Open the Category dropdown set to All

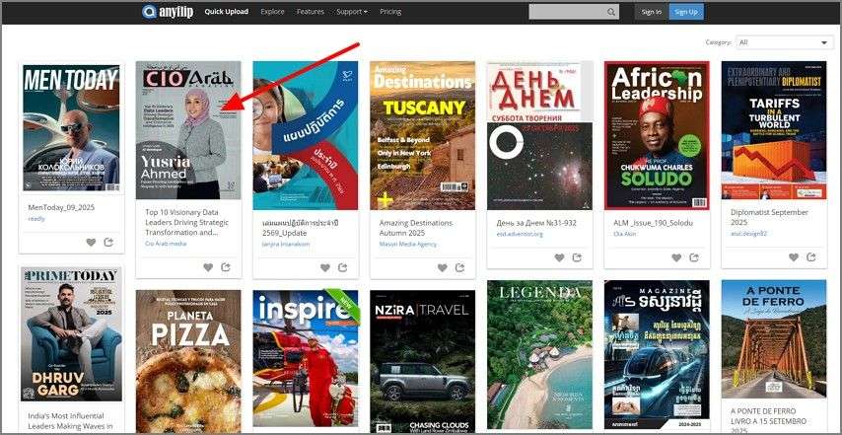[x=784, y=42]
